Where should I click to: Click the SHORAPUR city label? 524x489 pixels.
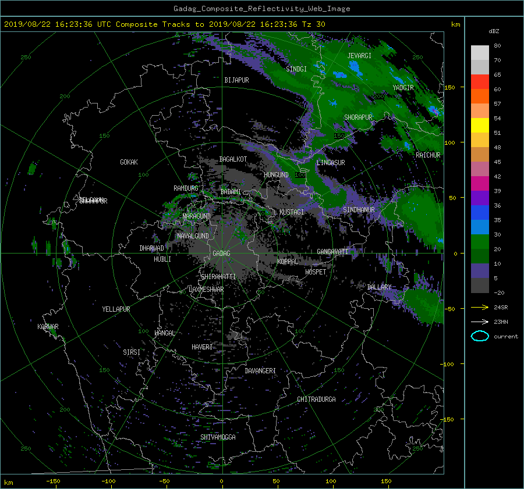358,117
